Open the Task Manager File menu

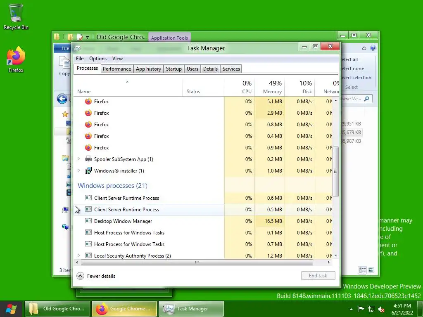pos(80,59)
